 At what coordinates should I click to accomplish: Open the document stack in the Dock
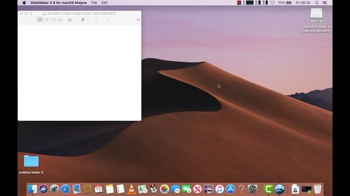[x=295, y=189]
